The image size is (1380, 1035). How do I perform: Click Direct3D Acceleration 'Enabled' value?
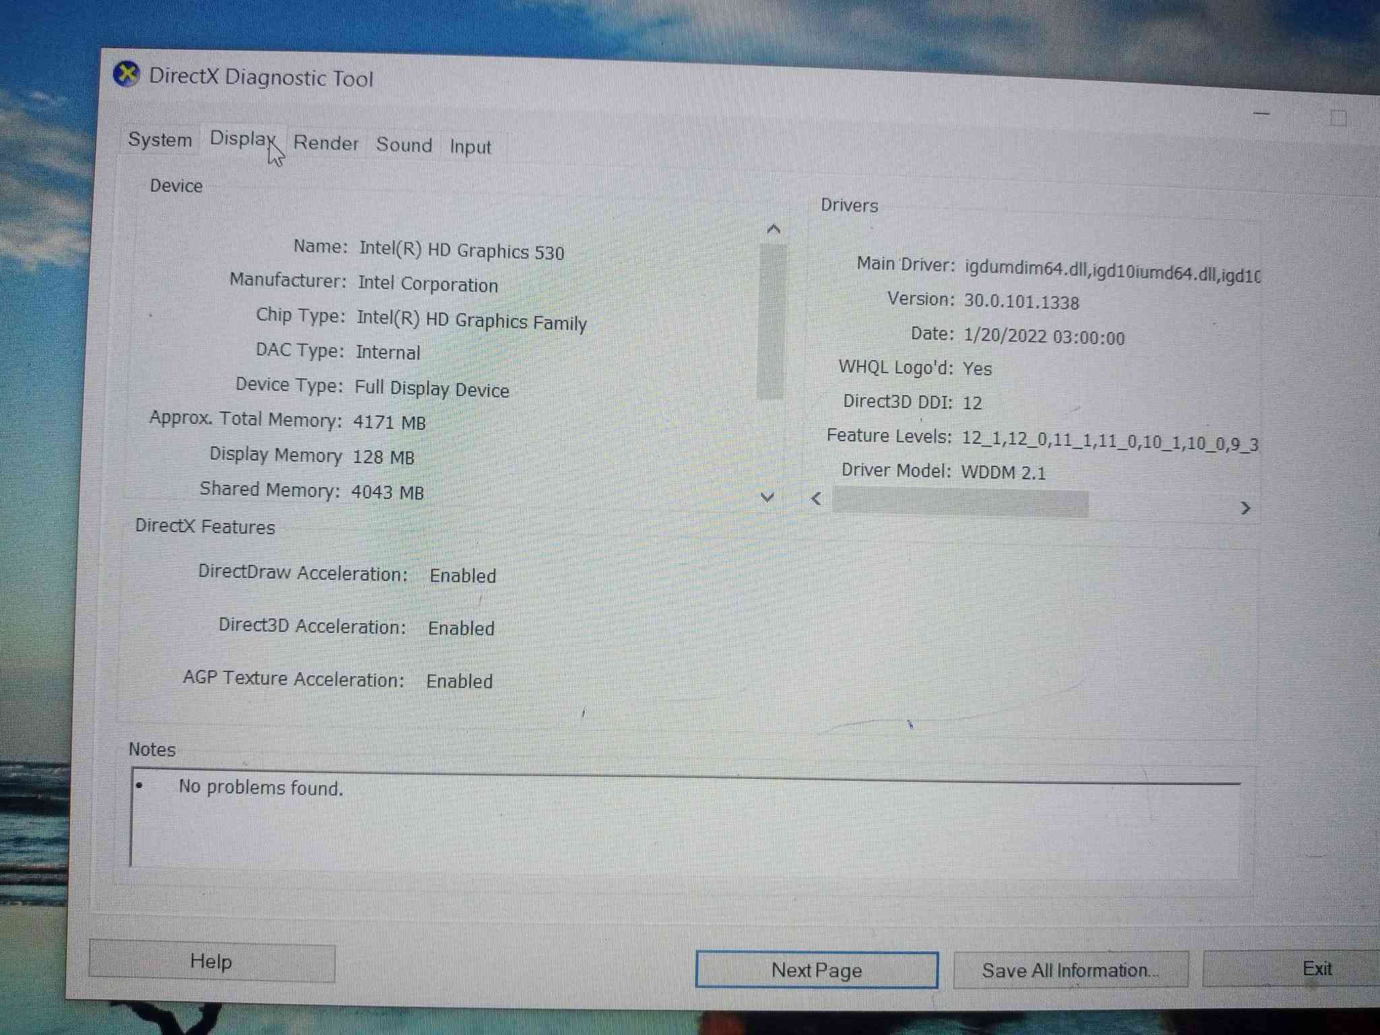461,628
